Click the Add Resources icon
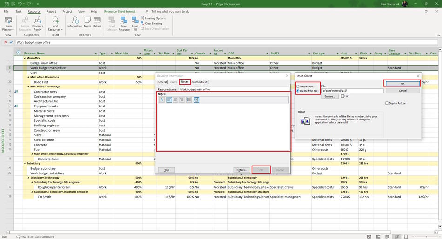Viewport: 442px width, 239px height. (55, 20)
